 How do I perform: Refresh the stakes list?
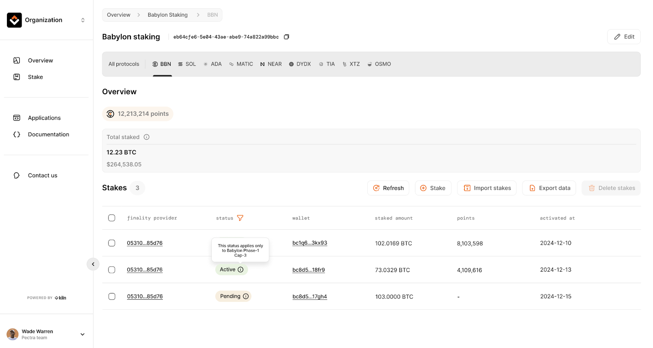point(388,188)
